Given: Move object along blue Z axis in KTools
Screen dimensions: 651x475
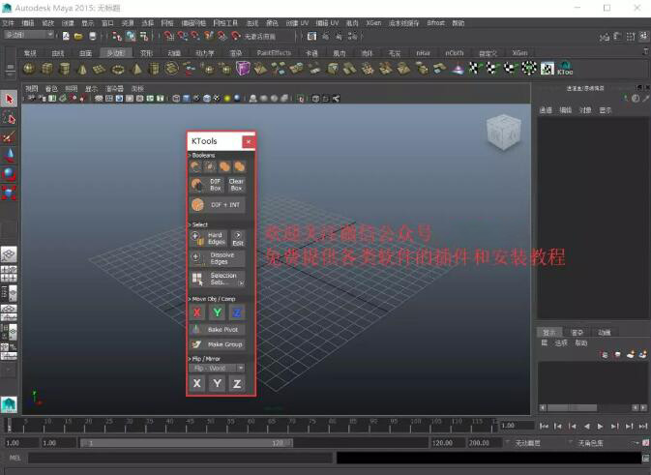Looking at the screenshot, I should (237, 312).
